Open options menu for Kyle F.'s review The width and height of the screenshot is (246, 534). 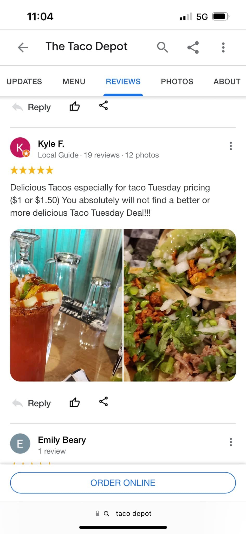coord(231,146)
